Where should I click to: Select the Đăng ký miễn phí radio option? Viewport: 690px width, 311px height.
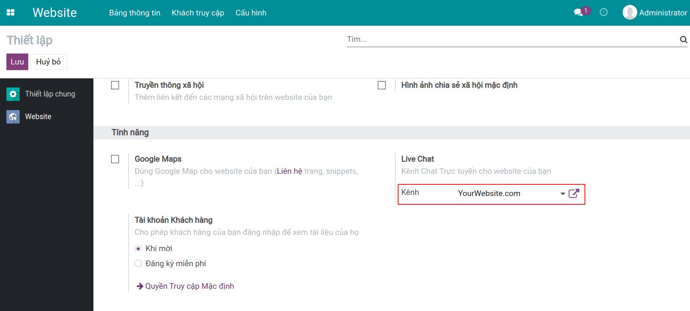pyautogui.click(x=138, y=264)
